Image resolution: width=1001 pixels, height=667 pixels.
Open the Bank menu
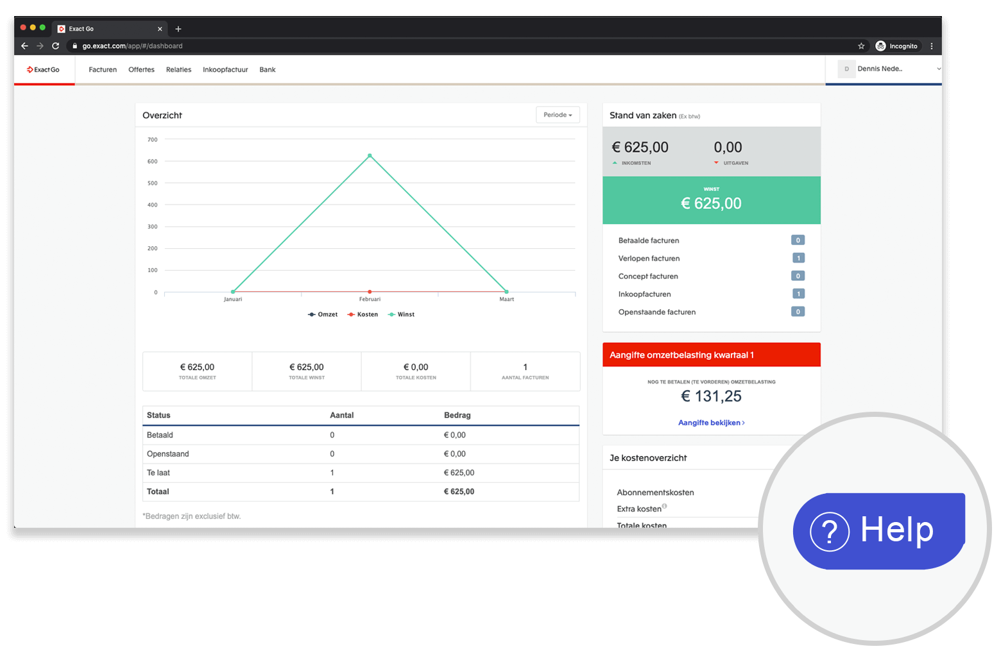(268, 69)
